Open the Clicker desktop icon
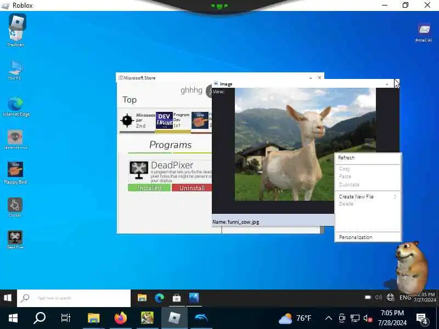This screenshot has width=439, height=329. coord(15,207)
